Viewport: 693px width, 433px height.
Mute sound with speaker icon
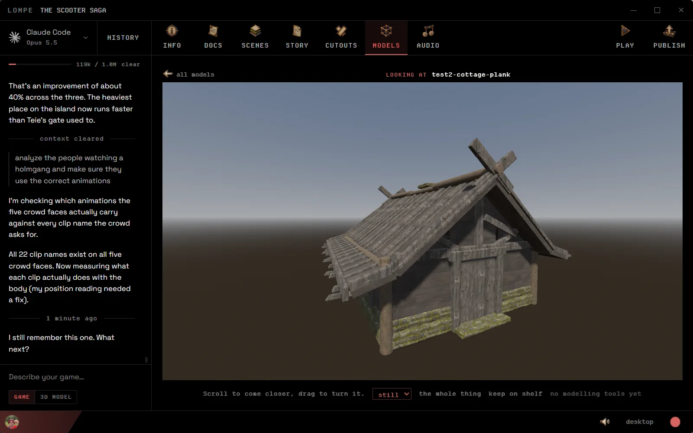coord(605,422)
